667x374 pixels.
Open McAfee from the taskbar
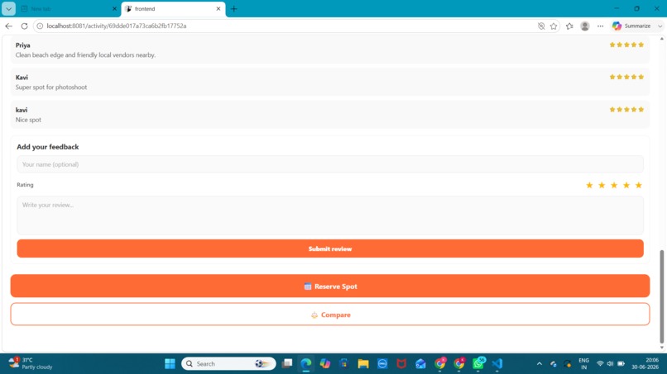(401, 364)
